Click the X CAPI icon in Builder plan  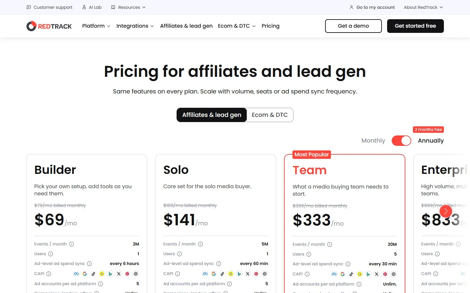click(x=119, y=274)
